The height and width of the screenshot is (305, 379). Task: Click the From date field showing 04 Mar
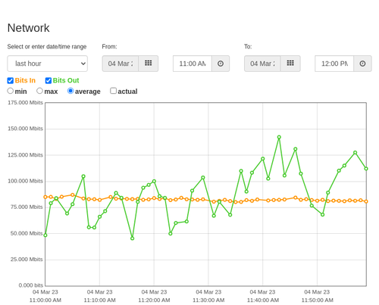point(121,64)
